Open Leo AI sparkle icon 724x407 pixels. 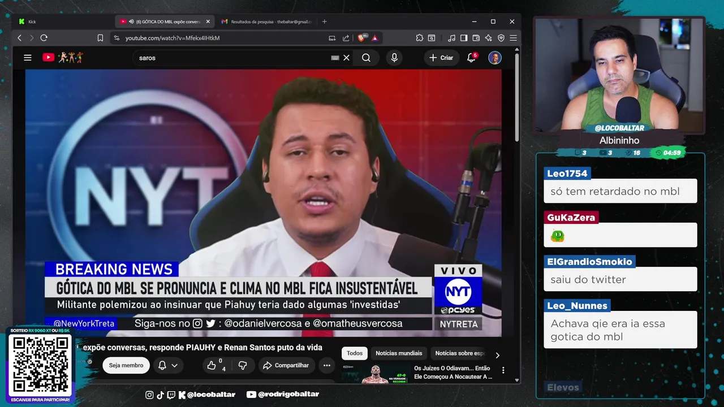pos(488,38)
